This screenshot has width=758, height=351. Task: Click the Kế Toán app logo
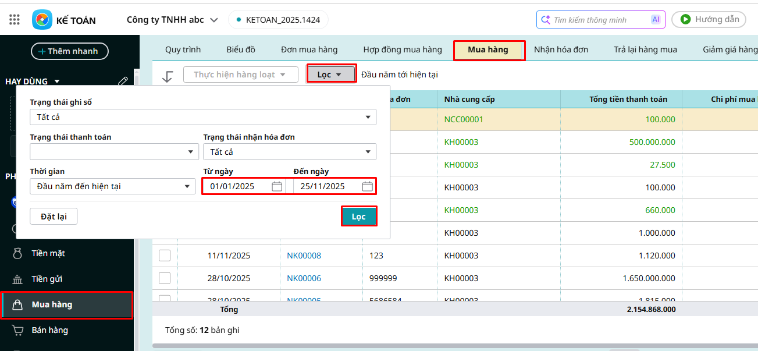coord(42,20)
